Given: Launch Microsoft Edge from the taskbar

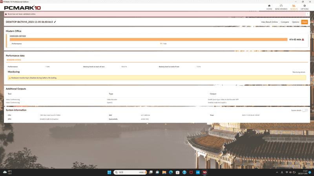Looking at the screenshot, I should click(171, 172).
